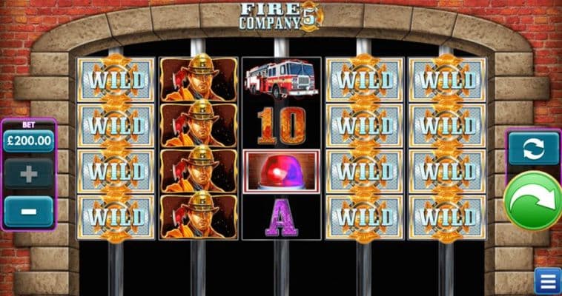Screen dimensions: 562x296
Task: Click the red siren light symbol
Action: [281, 172]
